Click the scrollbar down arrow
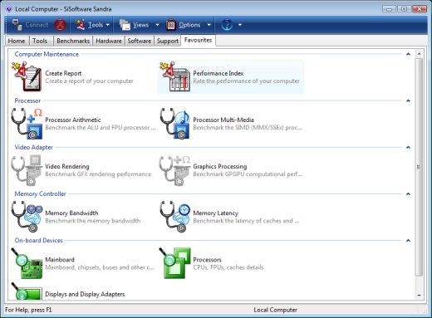This screenshot has height=318, width=432. tap(419, 296)
